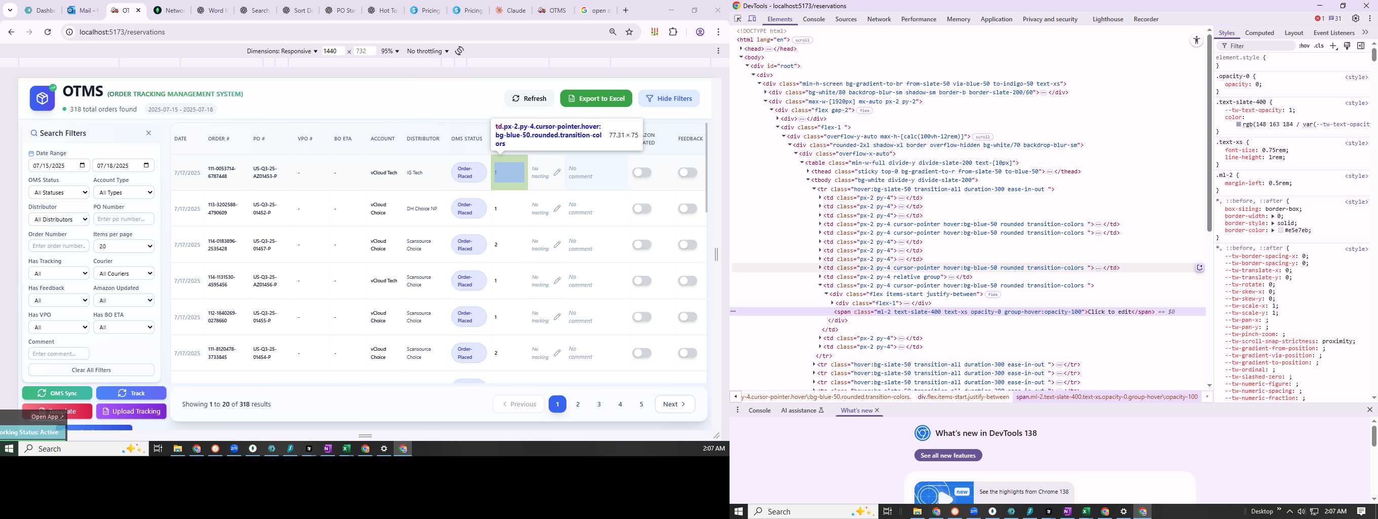Click the pencil edit icon for order 113-3202588-4790609
1378x519 pixels.
coord(557,208)
